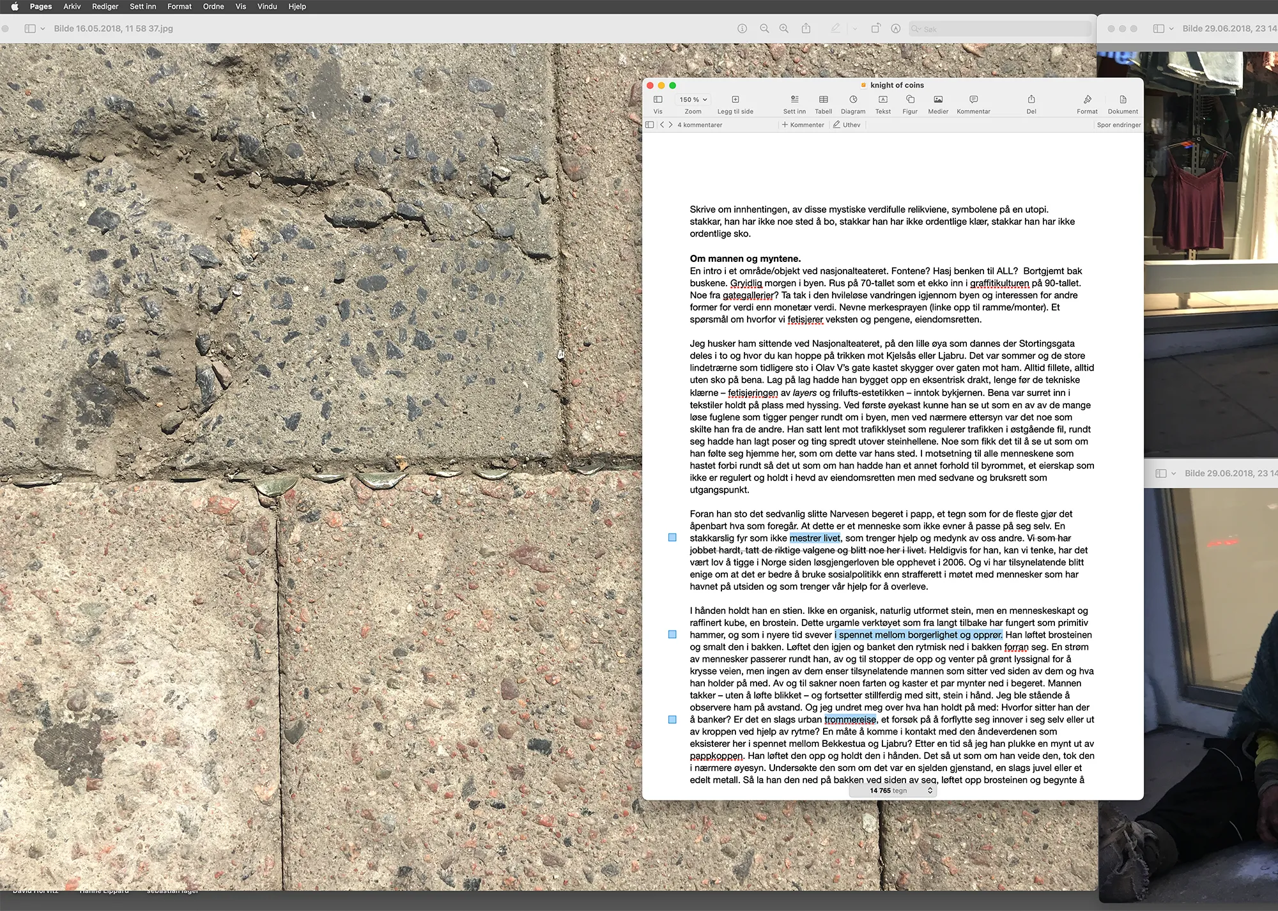Toggle the comments sidebar pane icon
The width and height of the screenshot is (1278, 911).
pos(650,125)
